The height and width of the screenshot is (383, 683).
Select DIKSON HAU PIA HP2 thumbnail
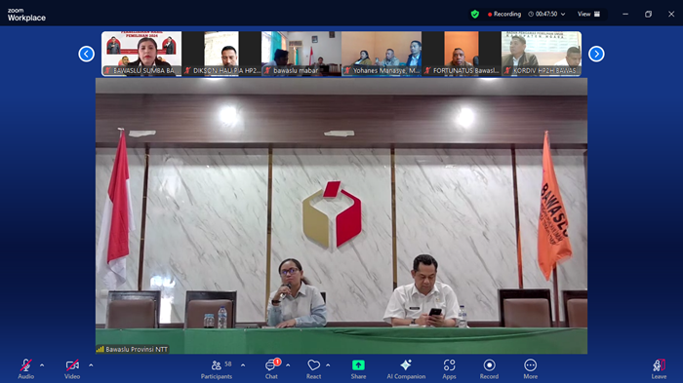221,54
